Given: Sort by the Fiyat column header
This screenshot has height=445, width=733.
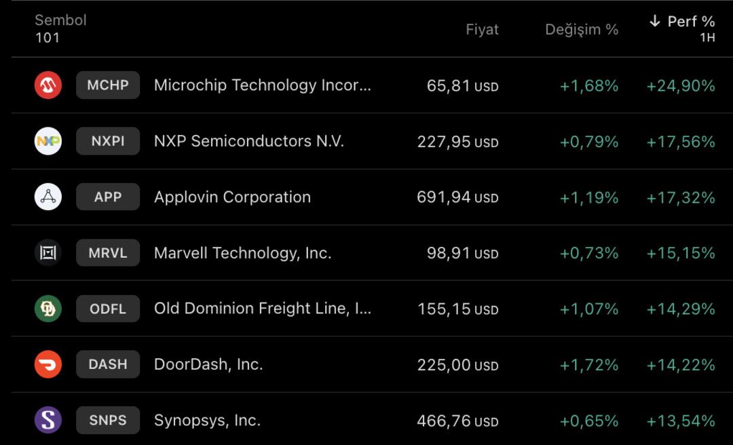Looking at the screenshot, I should 482,30.
